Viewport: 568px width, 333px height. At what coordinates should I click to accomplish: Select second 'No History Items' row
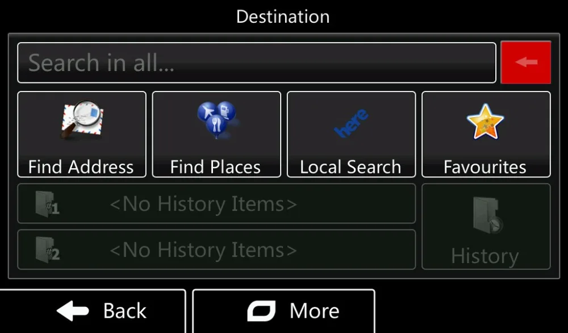coord(216,249)
